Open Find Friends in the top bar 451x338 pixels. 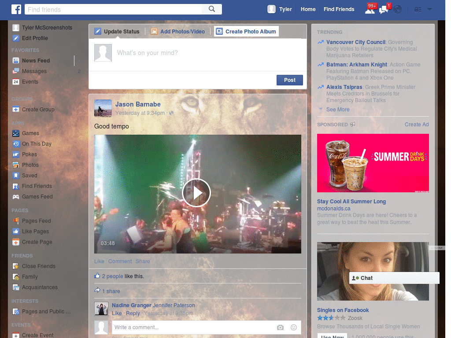pyautogui.click(x=339, y=9)
